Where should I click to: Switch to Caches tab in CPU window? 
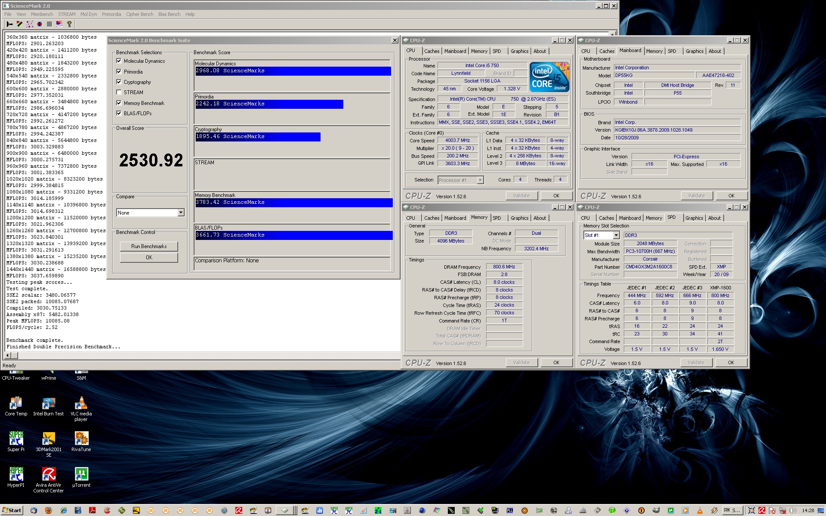(431, 51)
